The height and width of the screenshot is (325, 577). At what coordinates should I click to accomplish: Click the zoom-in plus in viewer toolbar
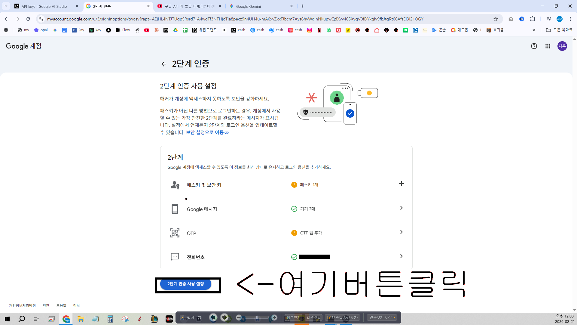(x=274, y=317)
